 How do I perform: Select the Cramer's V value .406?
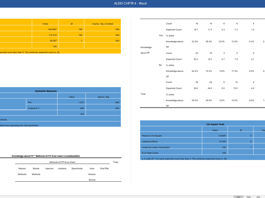[82, 108]
